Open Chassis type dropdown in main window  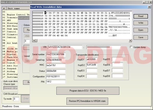point(10,88)
